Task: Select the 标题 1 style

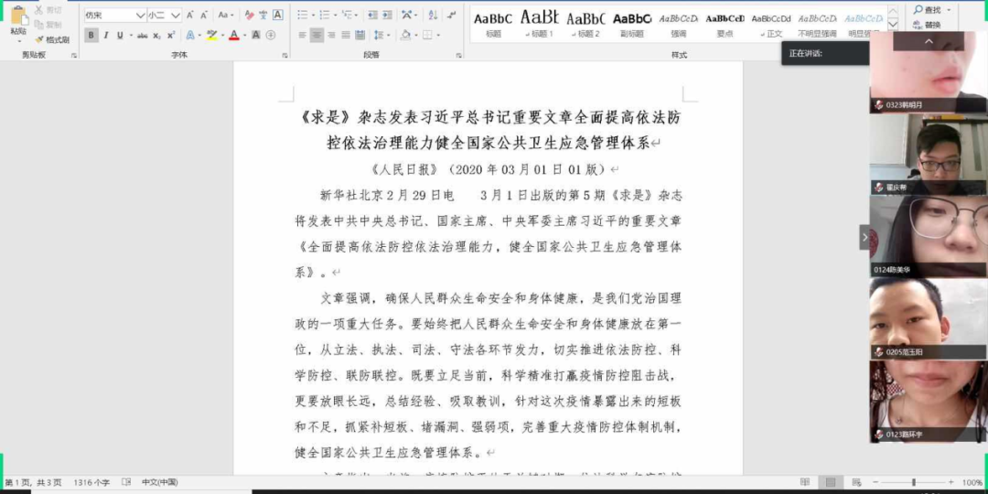Action: (x=540, y=24)
